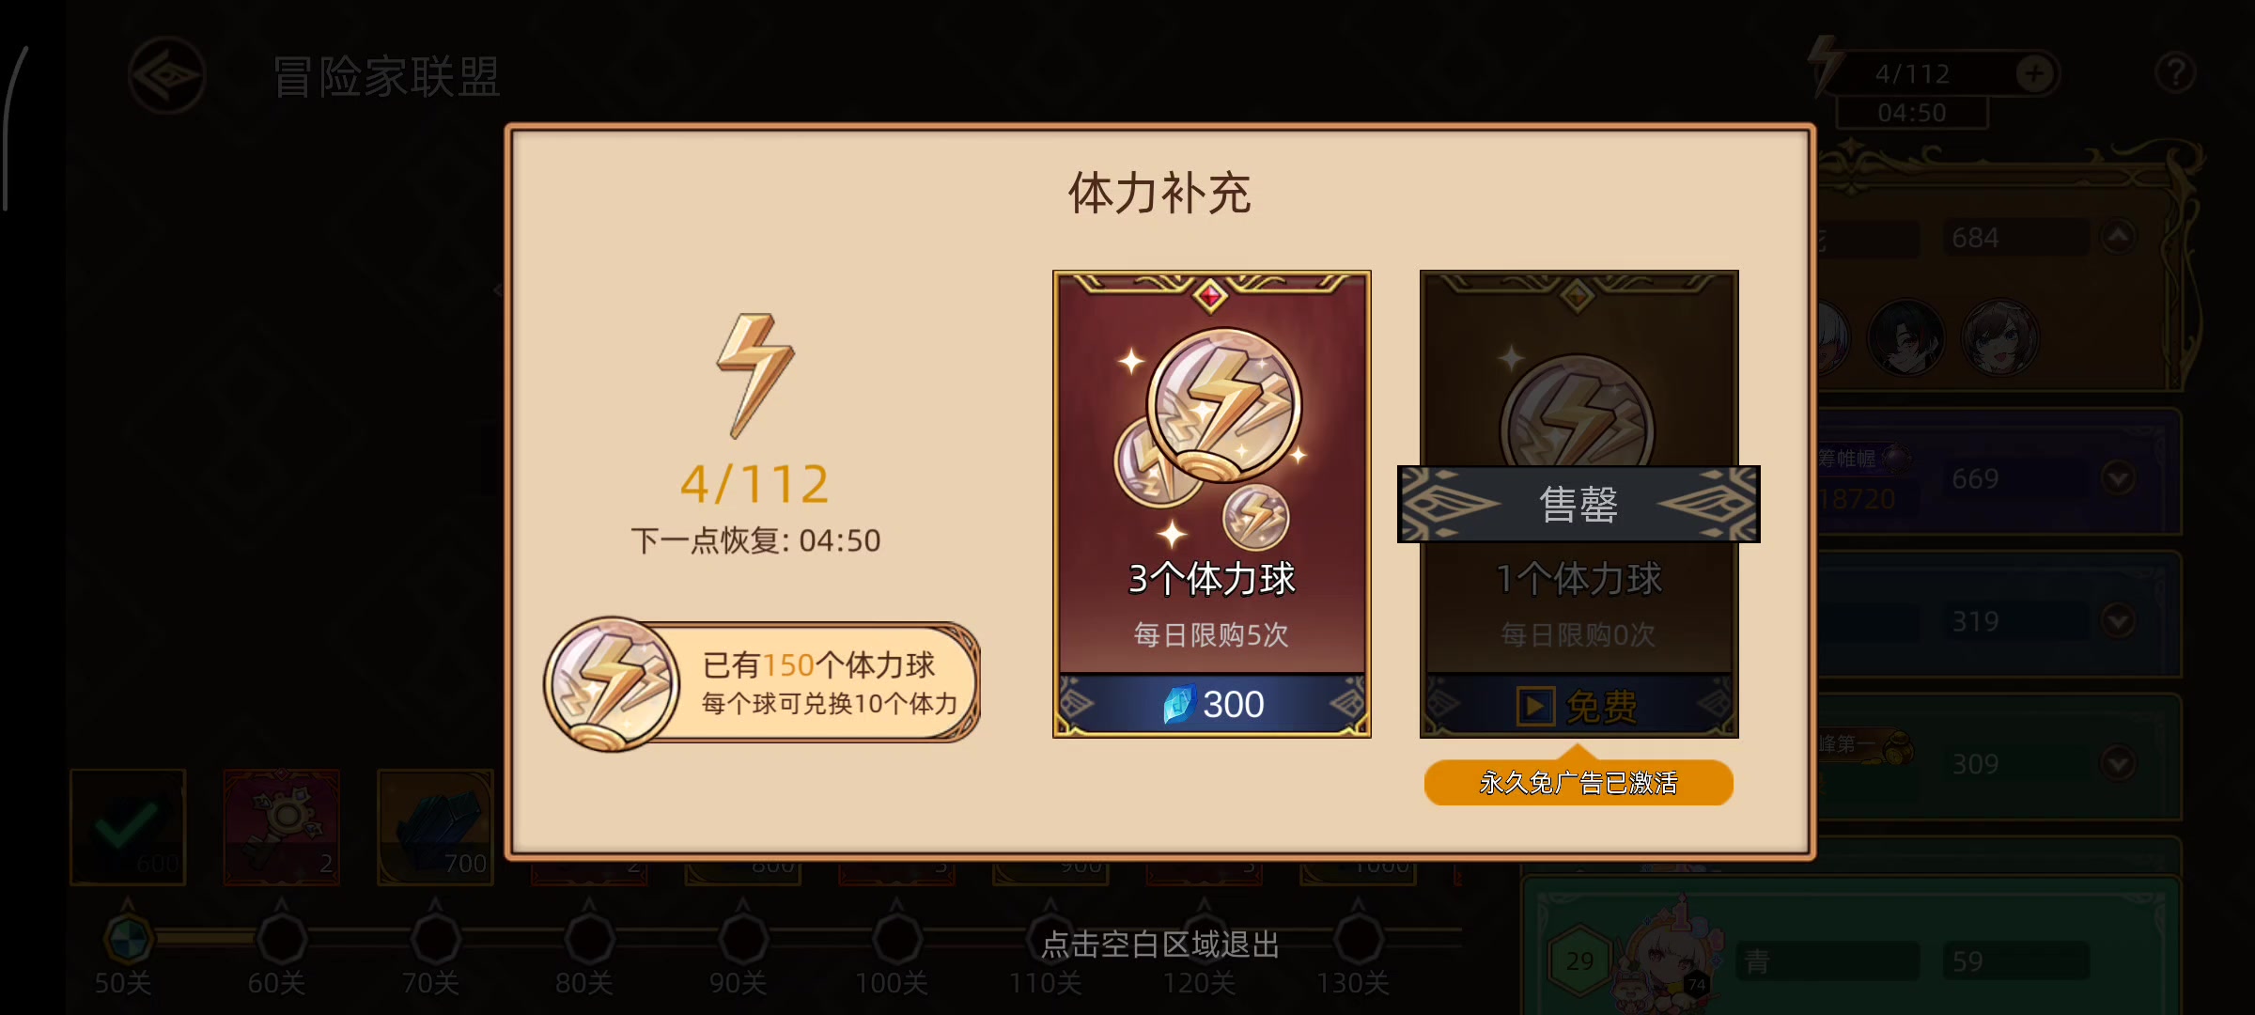Select the stamina orb icon beside 已有150个体力球
Viewport: 2255px width, 1015px height.
[612, 683]
